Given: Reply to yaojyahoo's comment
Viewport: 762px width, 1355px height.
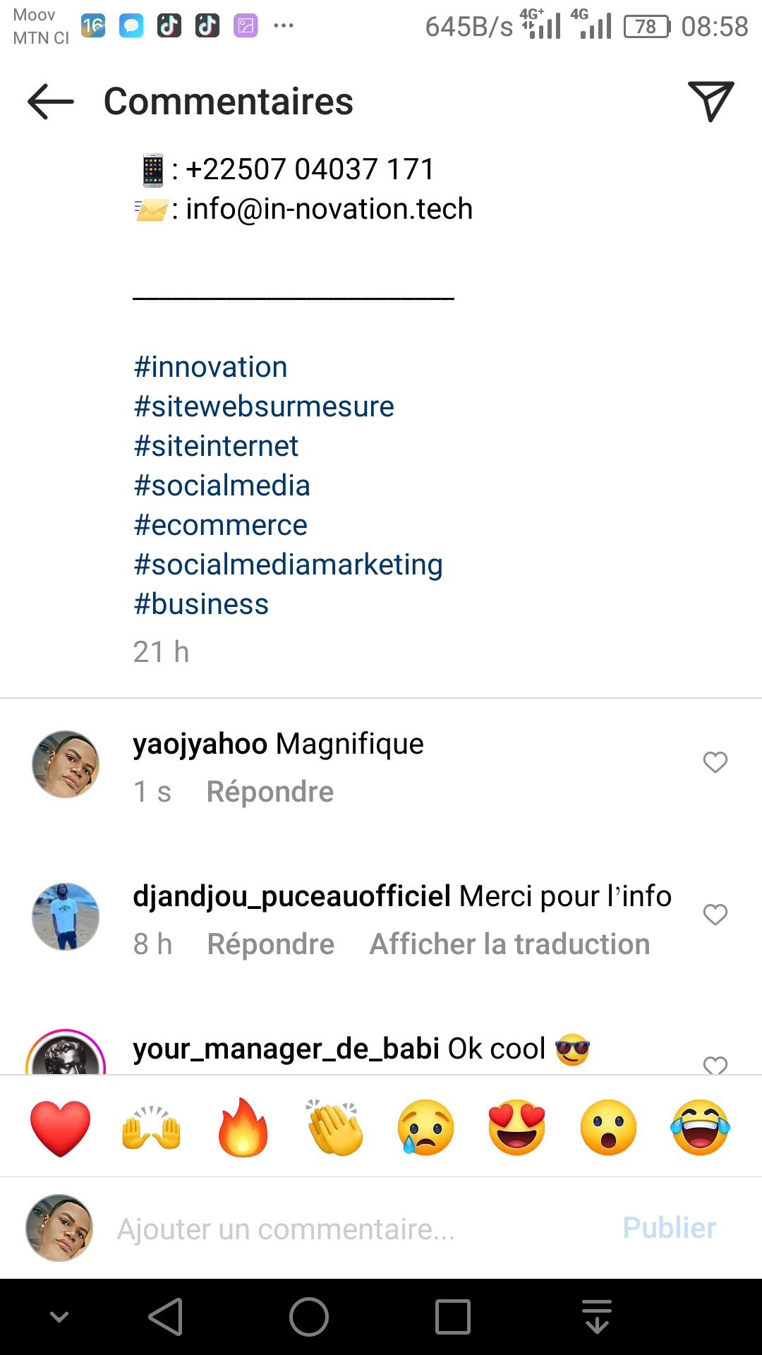Looking at the screenshot, I should click(x=270, y=792).
